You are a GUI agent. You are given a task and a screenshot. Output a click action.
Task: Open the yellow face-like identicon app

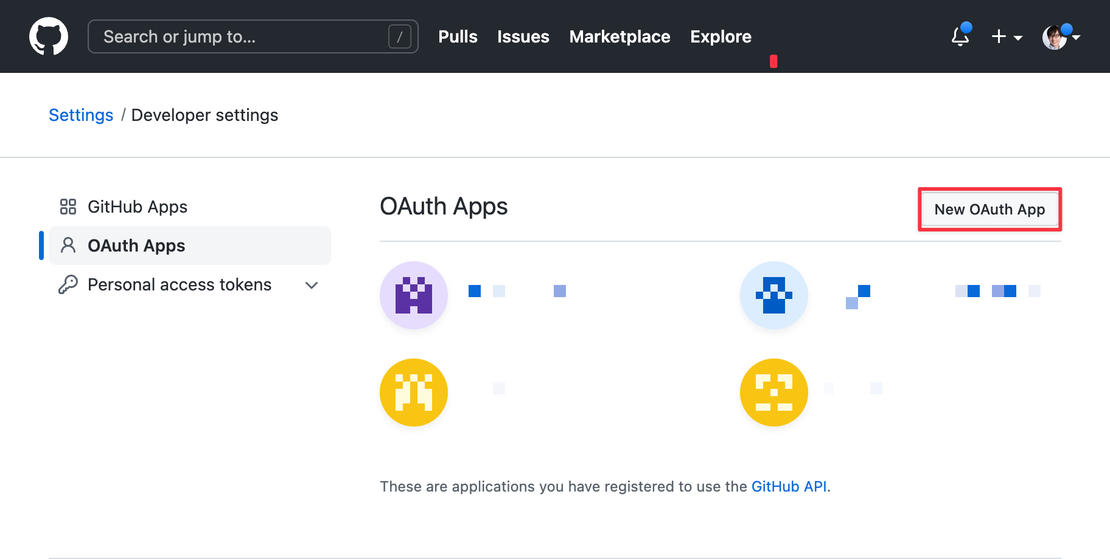tap(774, 393)
